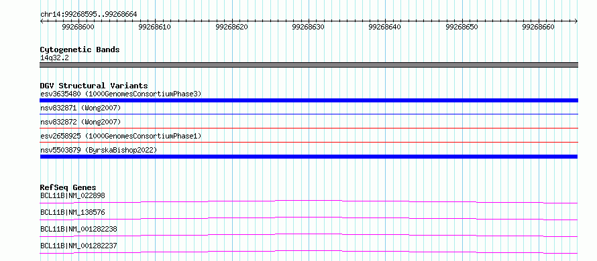The image size is (597, 261).
Task: Select the DGV Structural Variants track heading
Action: pos(94,86)
